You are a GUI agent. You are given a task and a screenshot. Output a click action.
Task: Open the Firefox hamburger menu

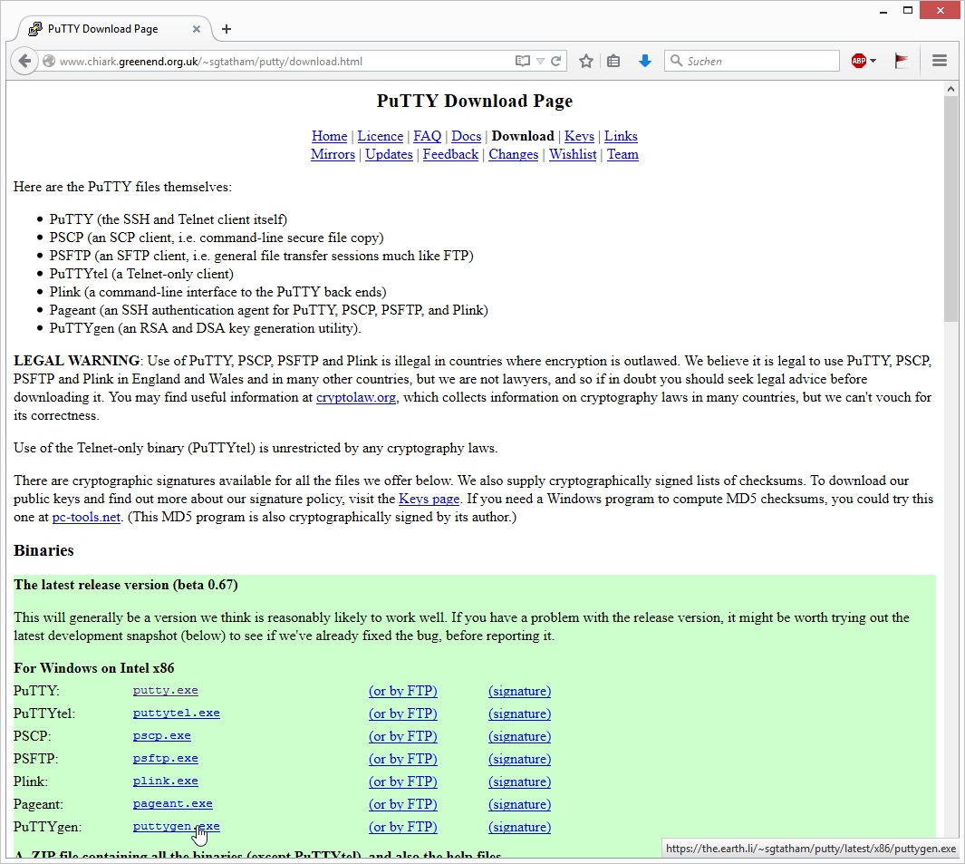[939, 61]
